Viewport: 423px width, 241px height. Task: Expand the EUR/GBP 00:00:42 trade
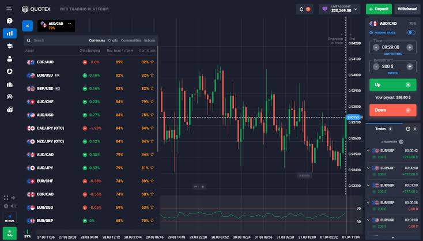click(x=368, y=150)
